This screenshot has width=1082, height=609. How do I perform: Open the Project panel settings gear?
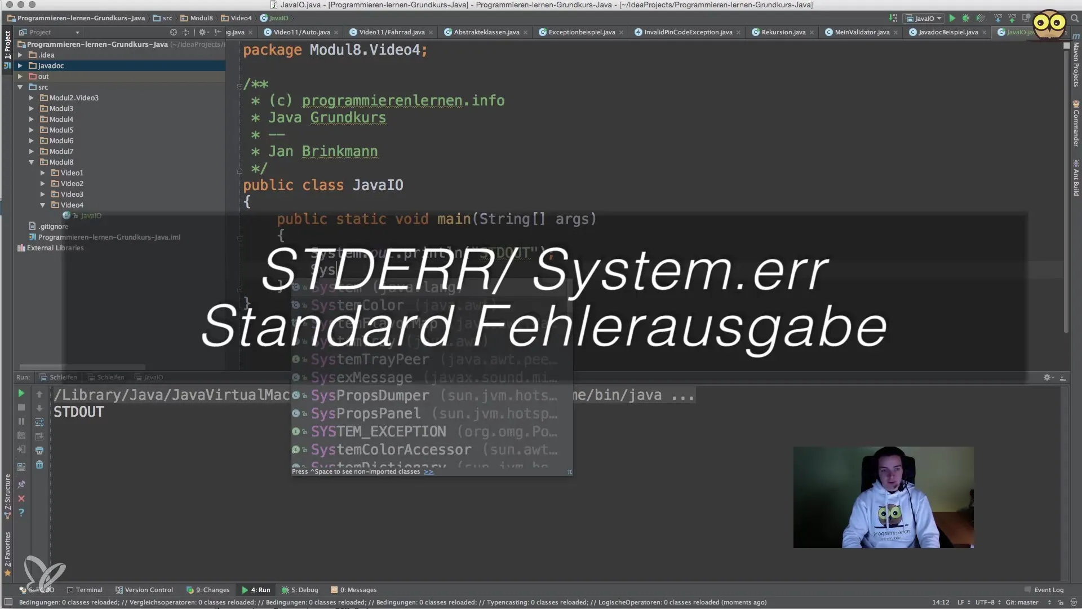[x=203, y=32]
